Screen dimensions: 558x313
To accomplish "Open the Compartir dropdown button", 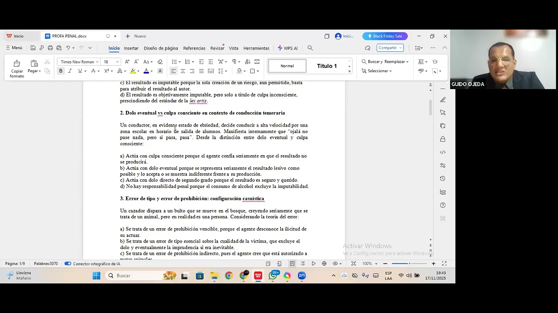I will tap(390, 48).
